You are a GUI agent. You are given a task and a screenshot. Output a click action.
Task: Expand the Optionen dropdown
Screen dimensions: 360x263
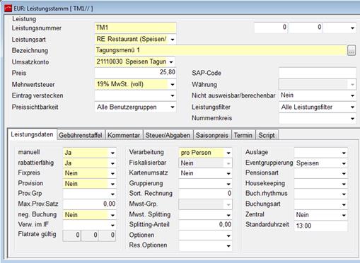pos(228,235)
